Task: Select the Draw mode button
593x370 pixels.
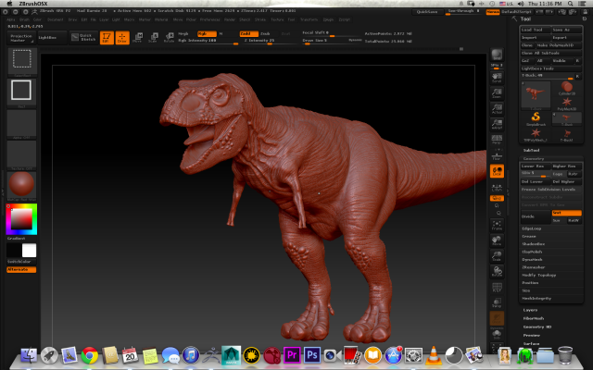Action: [x=121, y=38]
